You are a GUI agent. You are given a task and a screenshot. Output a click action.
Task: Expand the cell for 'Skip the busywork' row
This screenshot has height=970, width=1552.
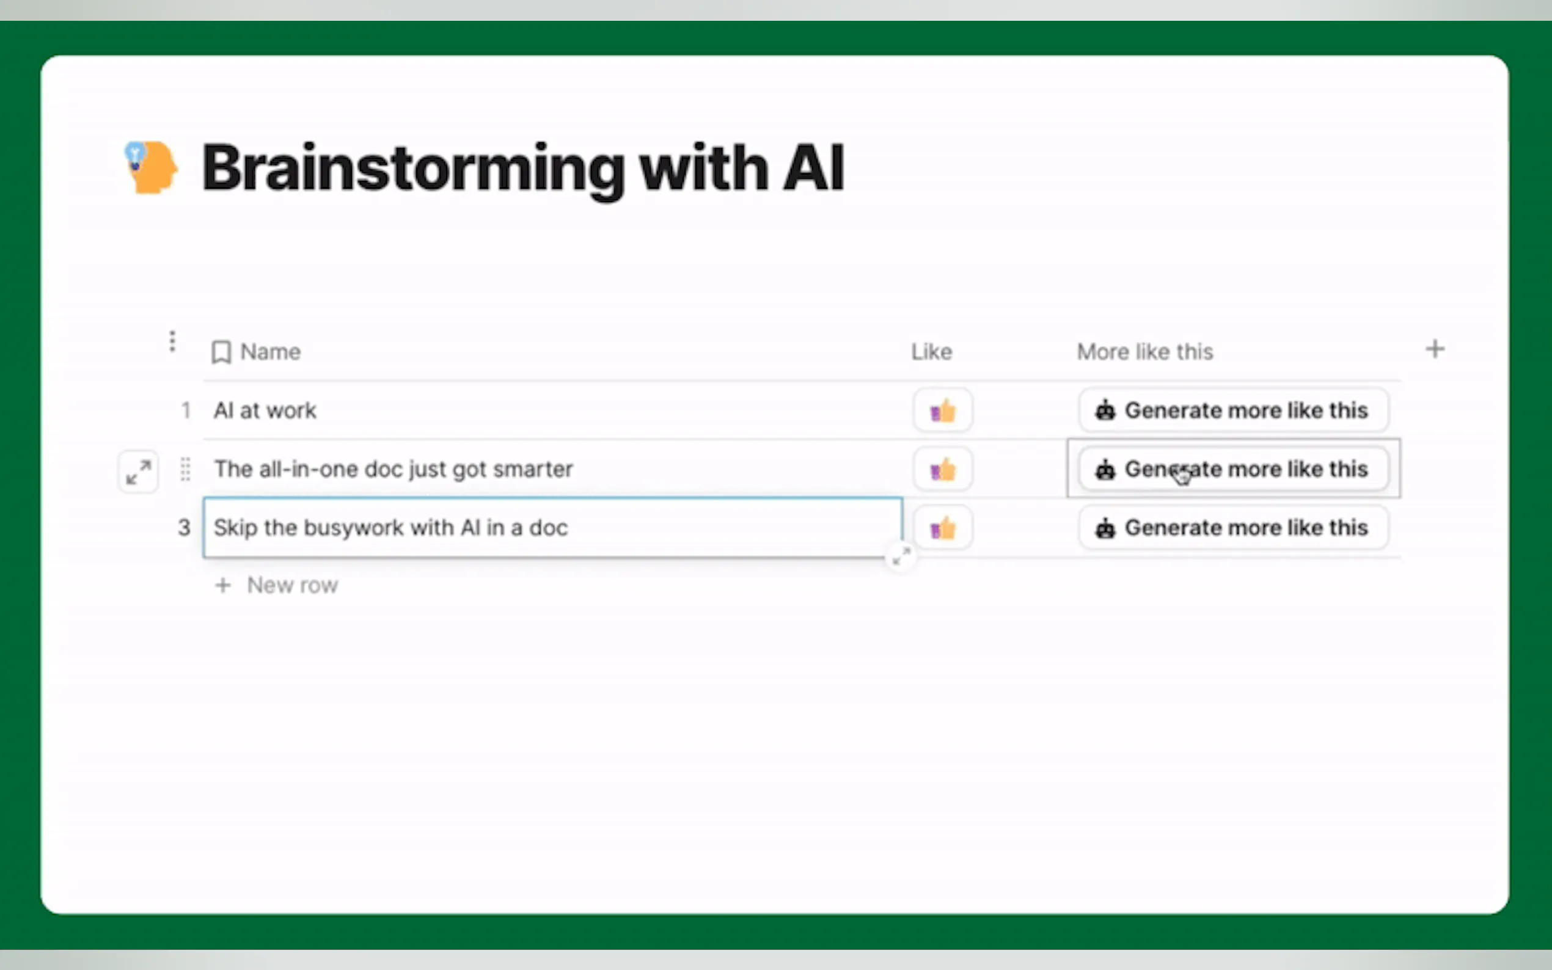click(901, 556)
